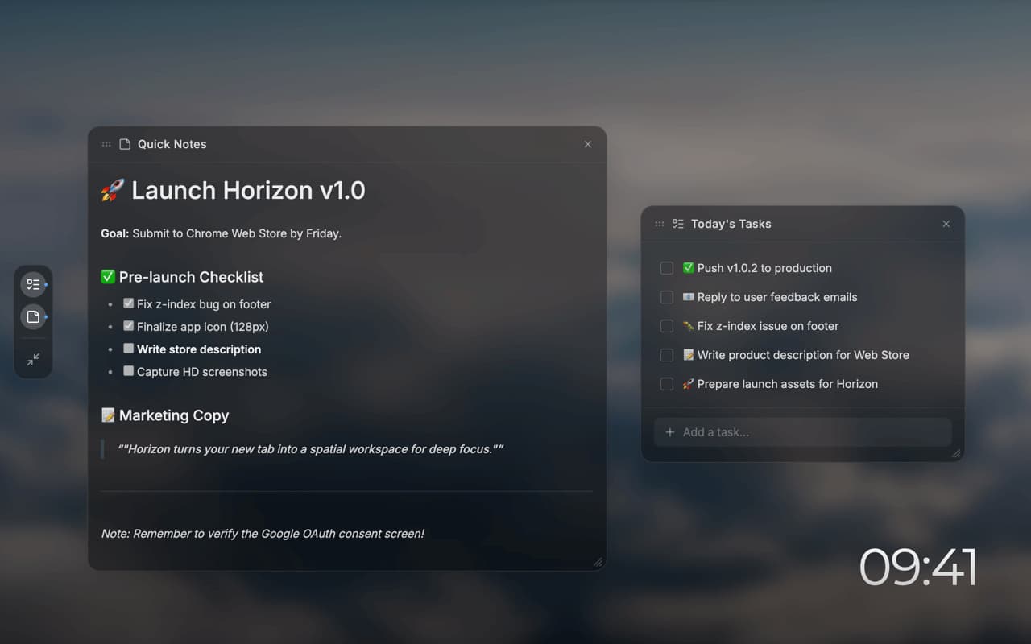Open the tasks widget from sidebar dock
This screenshot has width=1031, height=644.
(x=33, y=284)
